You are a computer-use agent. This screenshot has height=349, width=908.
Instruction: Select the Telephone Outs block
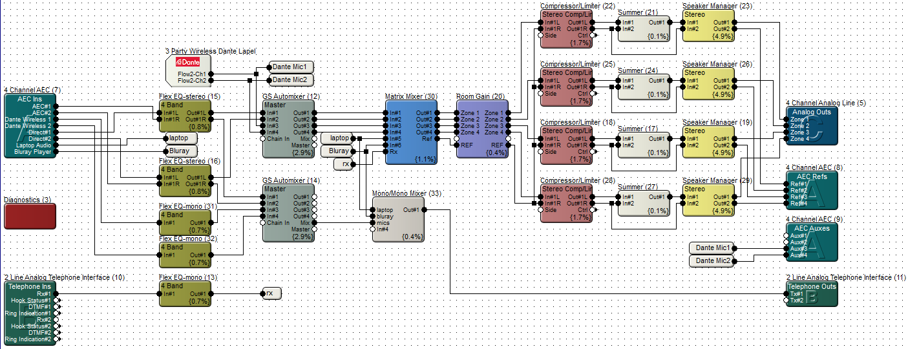pos(812,293)
